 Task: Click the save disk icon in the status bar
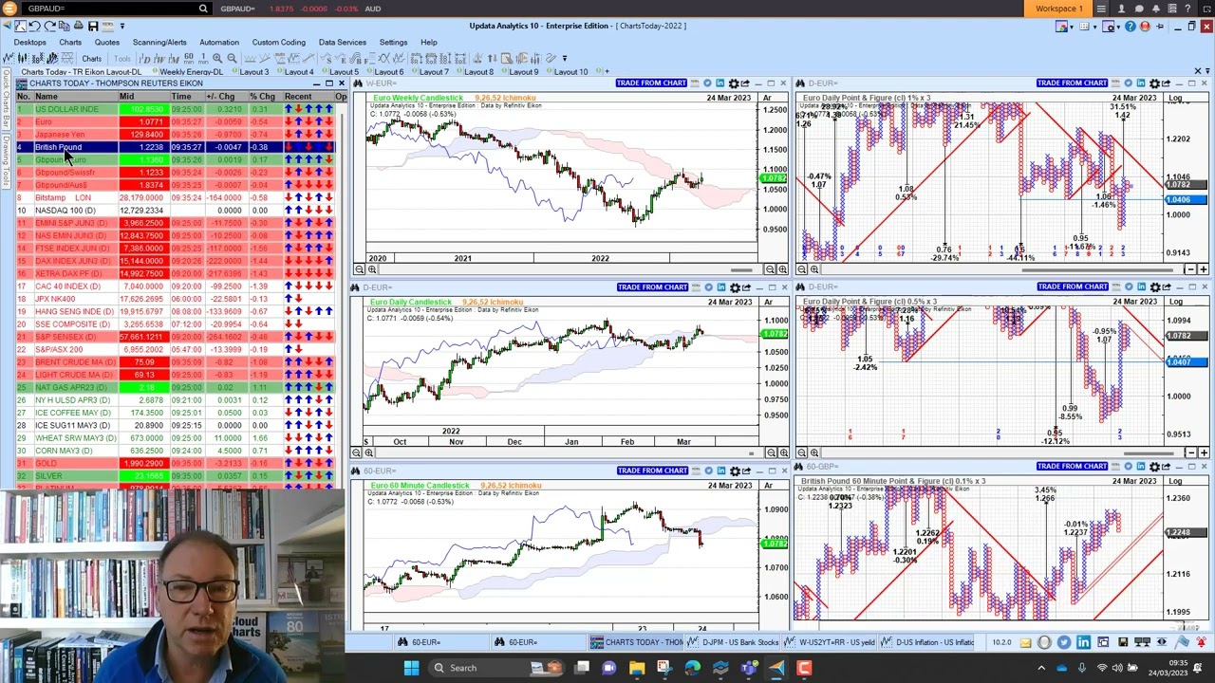click(1123, 642)
